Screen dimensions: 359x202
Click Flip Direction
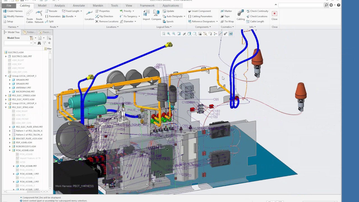(x=104, y=16)
